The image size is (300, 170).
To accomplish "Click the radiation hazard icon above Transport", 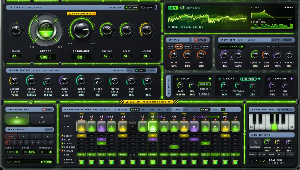I will pos(31,101).
